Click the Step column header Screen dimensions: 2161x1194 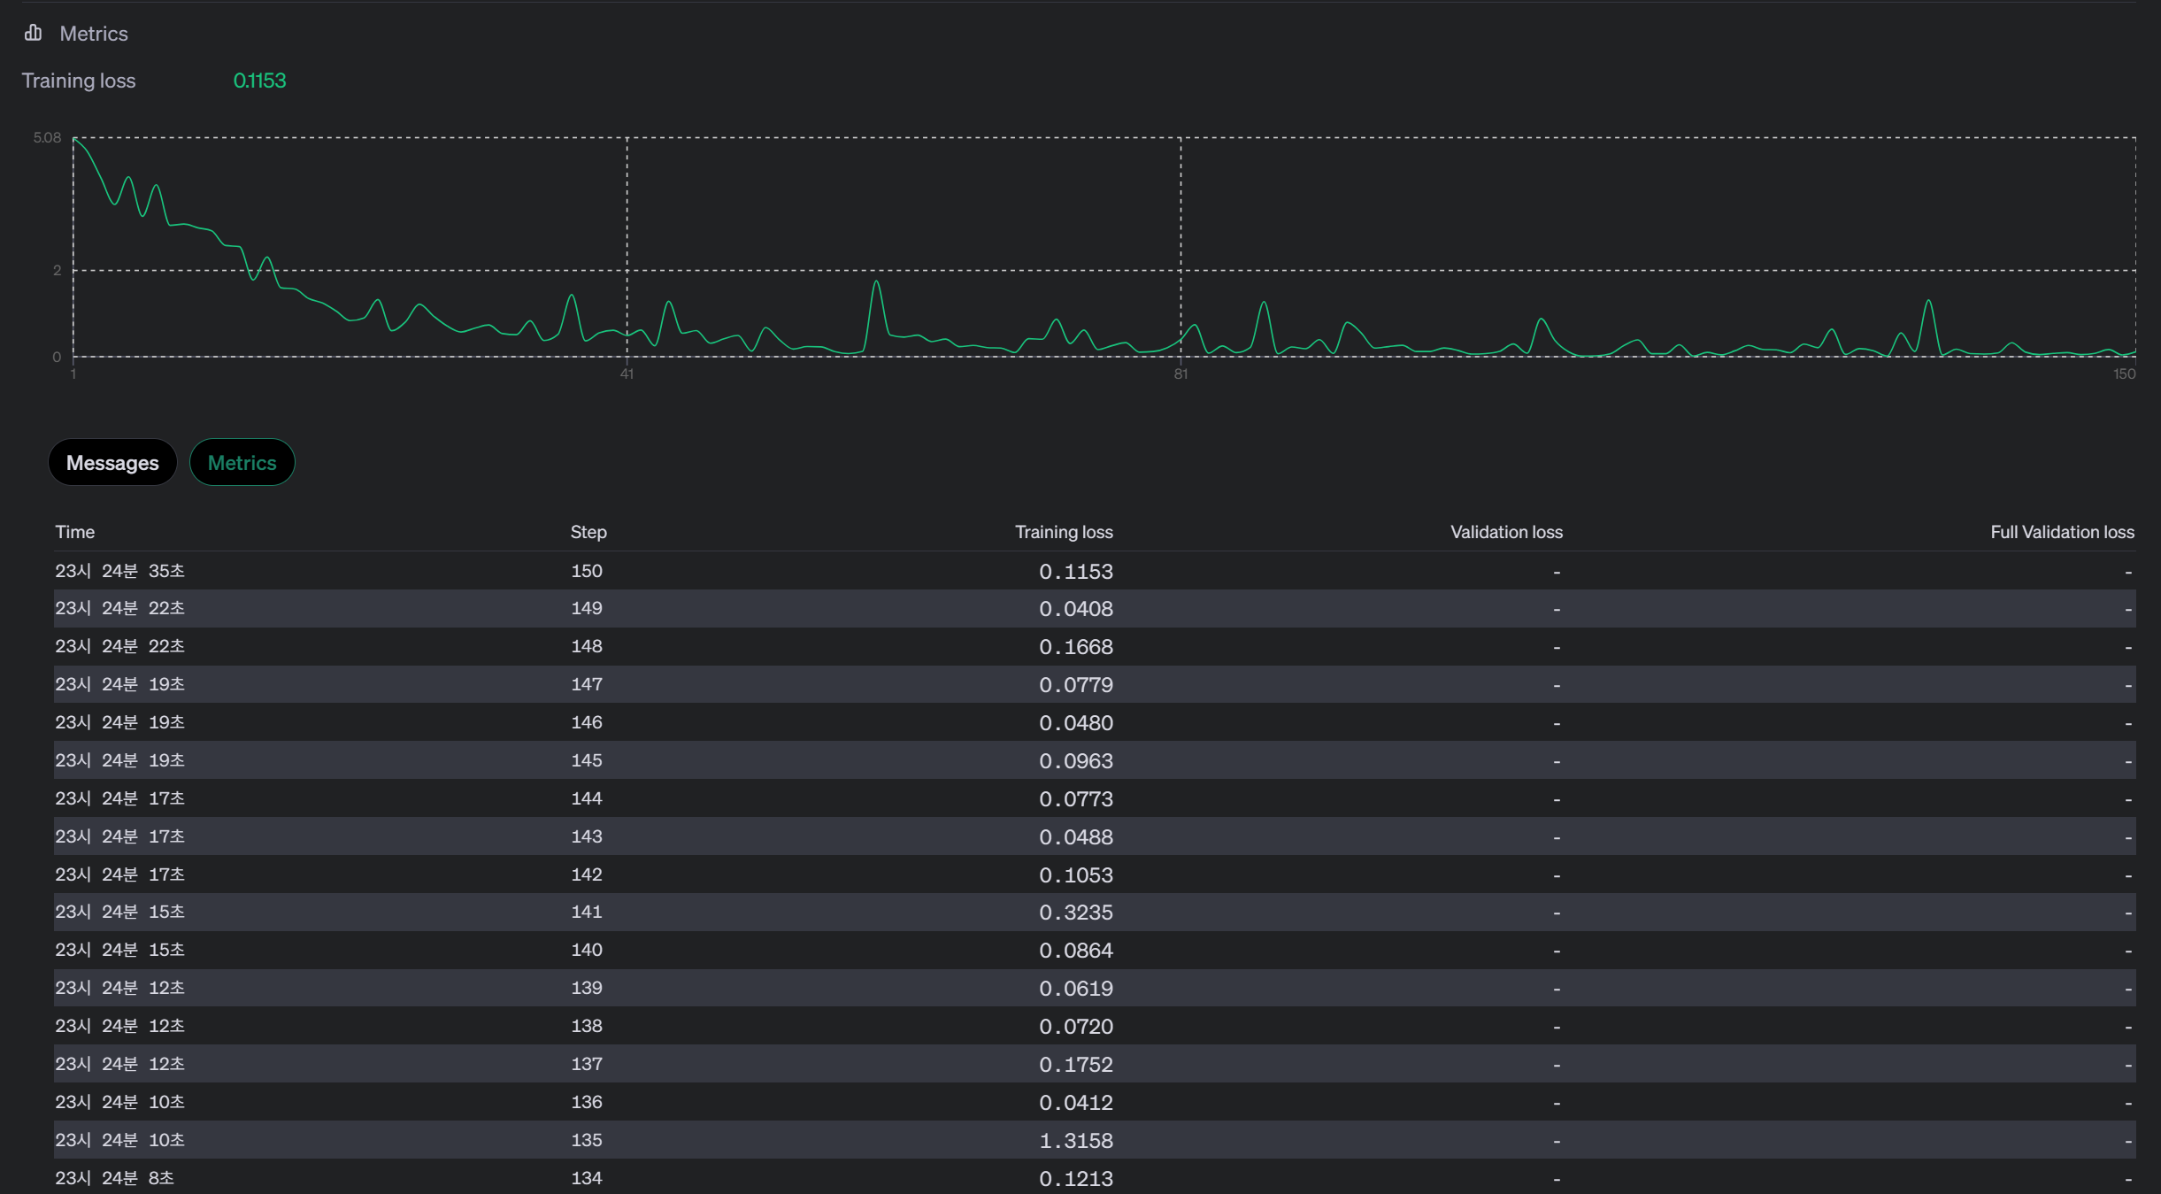click(x=588, y=532)
